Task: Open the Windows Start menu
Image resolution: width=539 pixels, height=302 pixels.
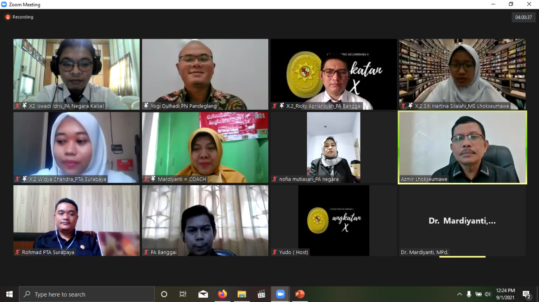Action: [9, 294]
